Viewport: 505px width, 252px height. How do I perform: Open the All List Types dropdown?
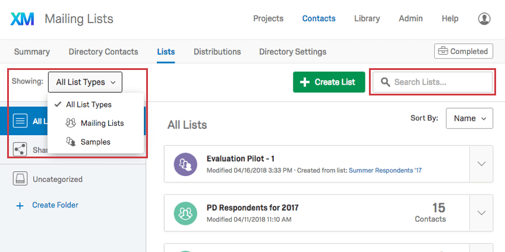coord(85,82)
